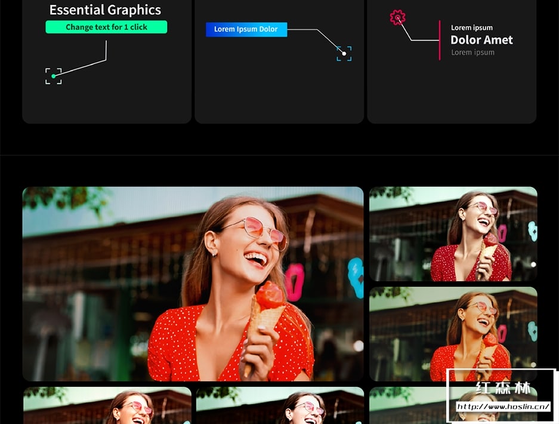
Task: Click the red vertical bar beside Dolor Amet
Action: pyautogui.click(x=440, y=40)
